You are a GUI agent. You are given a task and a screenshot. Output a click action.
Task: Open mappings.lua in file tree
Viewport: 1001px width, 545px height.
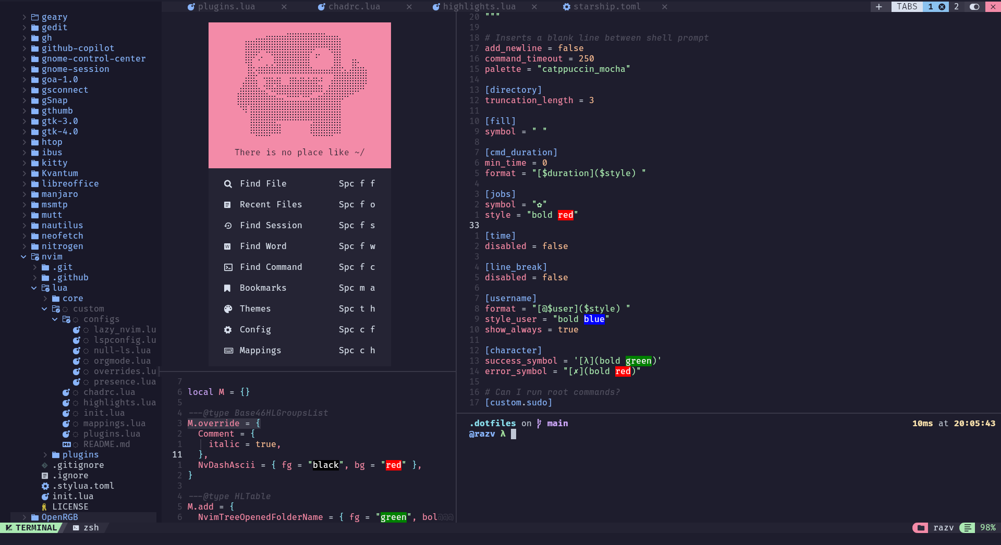[x=115, y=424]
